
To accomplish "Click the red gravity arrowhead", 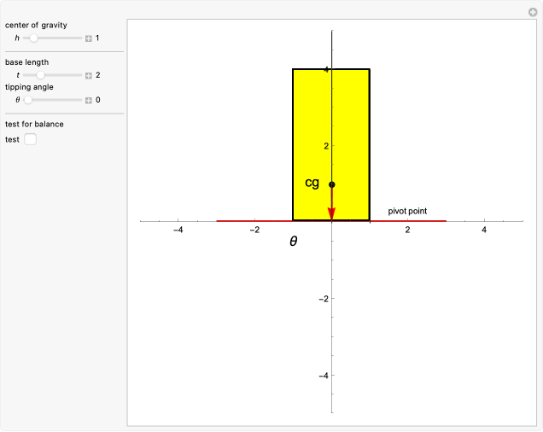I will pyautogui.click(x=331, y=213).
